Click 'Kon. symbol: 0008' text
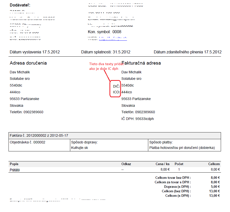 (x=104, y=32)
